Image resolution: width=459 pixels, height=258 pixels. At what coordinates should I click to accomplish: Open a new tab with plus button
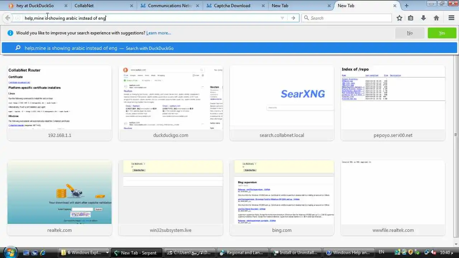coord(406,5)
